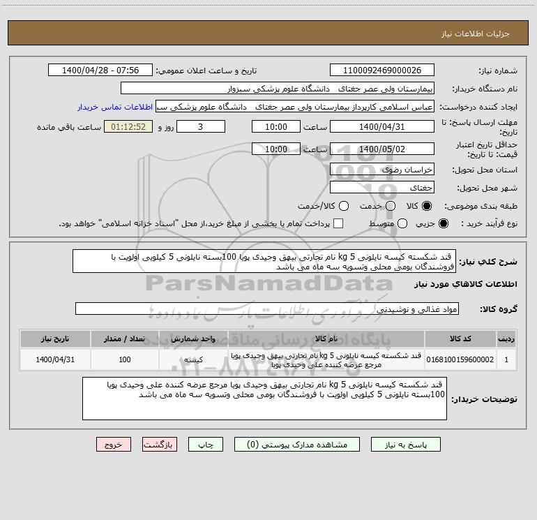
Task: Click price validity date field 1400/05/02
Action: click(x=382, y=149)
